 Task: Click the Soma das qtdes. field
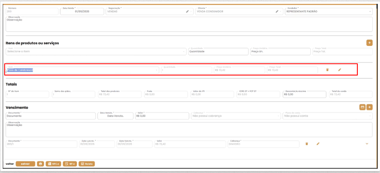tap(74, 94)
